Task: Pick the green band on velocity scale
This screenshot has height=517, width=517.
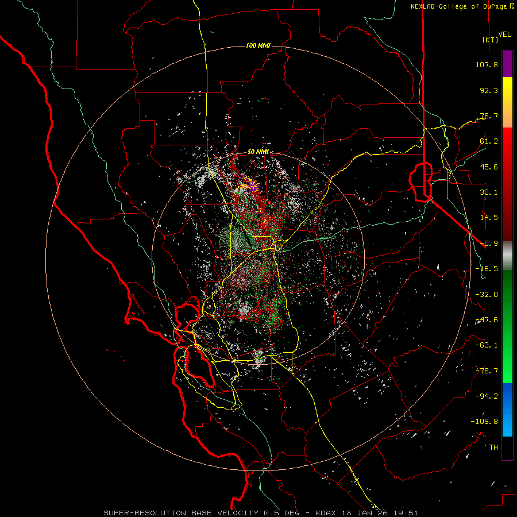Action: (x=507, y=326)
